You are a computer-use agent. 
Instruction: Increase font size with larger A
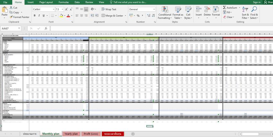pos(66,9)
